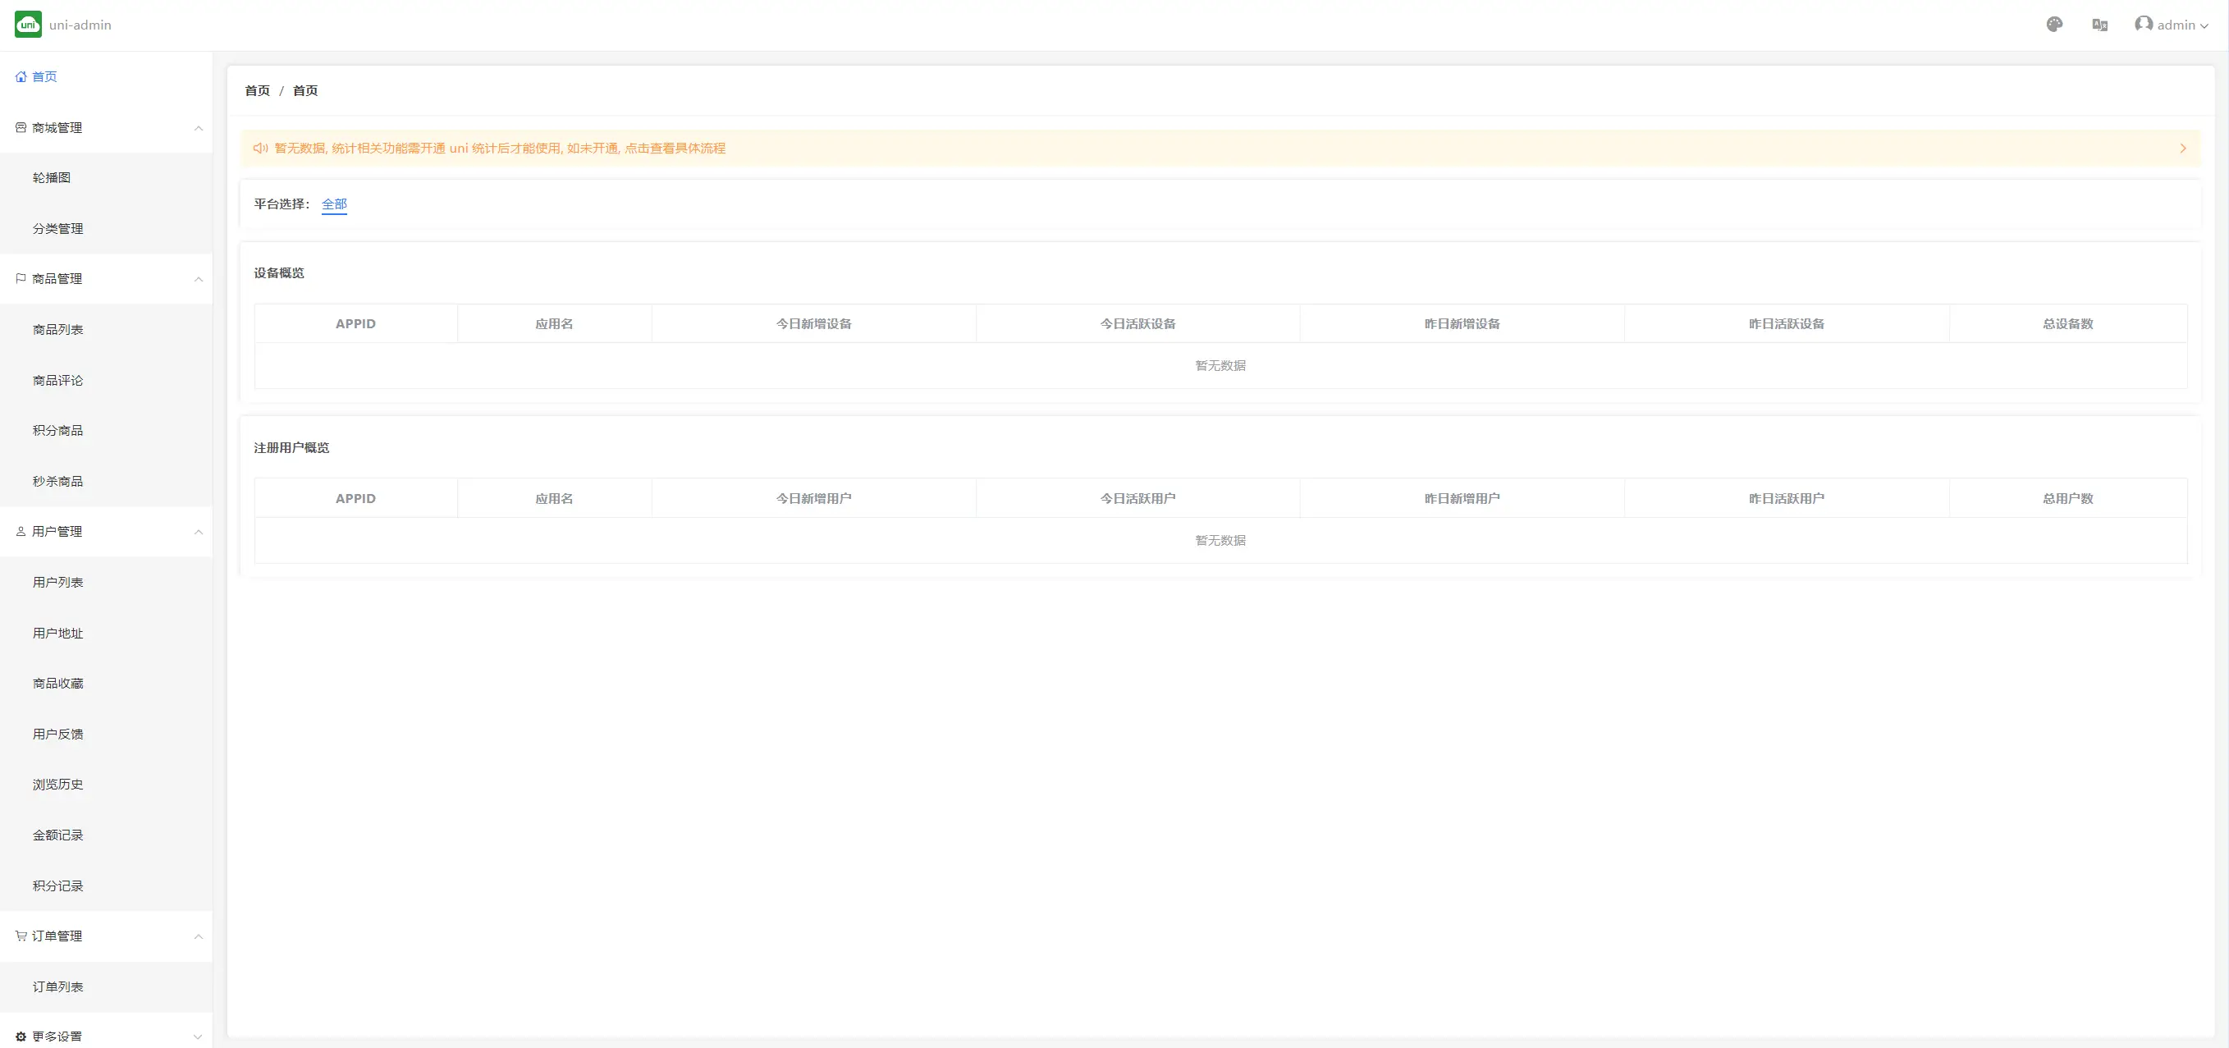The image size is (2229, 1048).
Task: Click APPID header in 注册用户概览 table
Action: [x=355, y=498]
